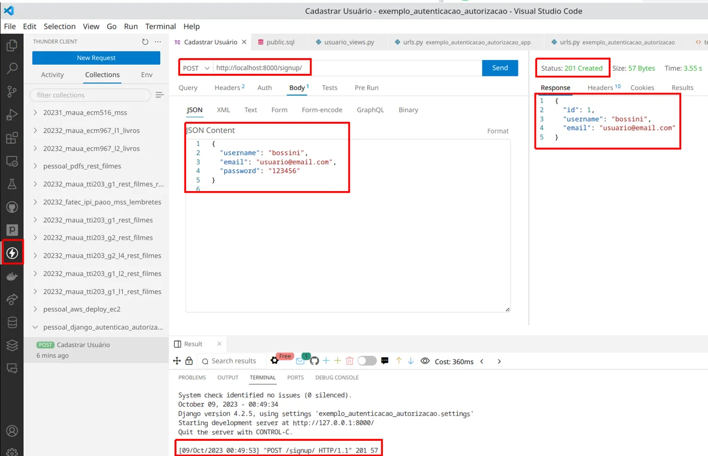Switch to the public.sql editor tab
Viewport: 708px width, 456px height.
point(277,42)
